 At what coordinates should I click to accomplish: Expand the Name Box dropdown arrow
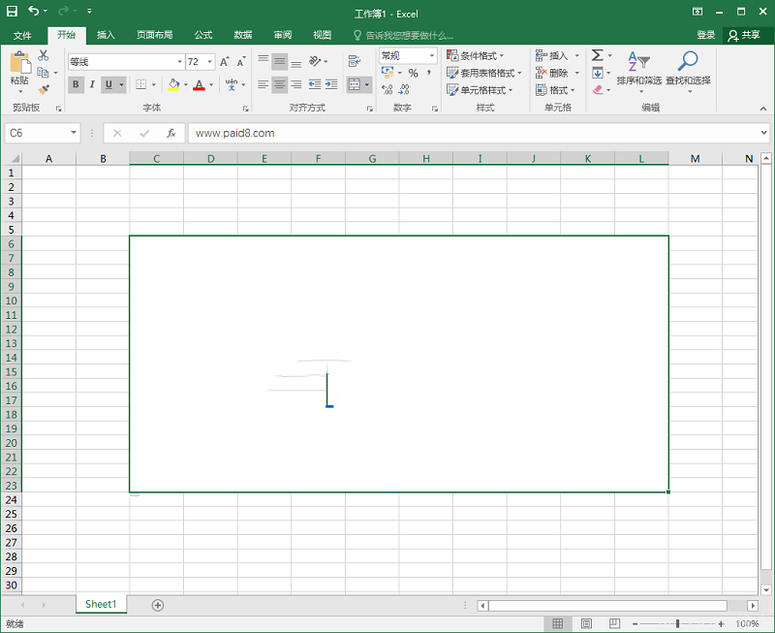74,133
